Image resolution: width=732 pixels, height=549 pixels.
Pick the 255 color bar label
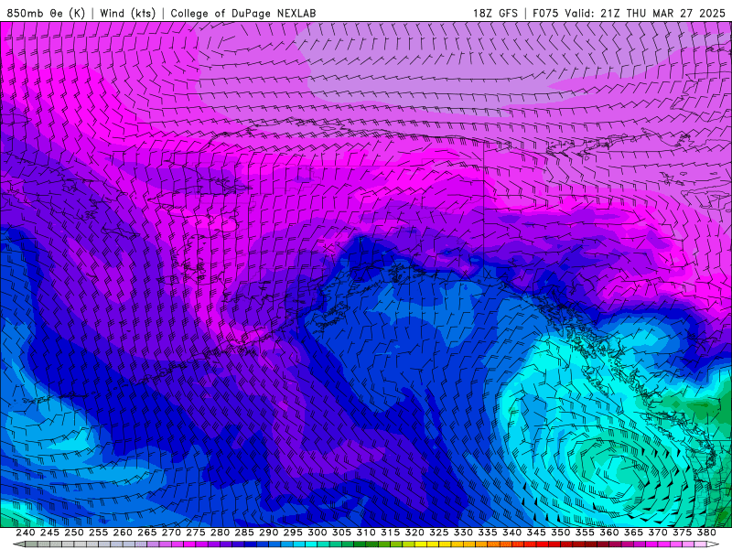click(98, 533)
